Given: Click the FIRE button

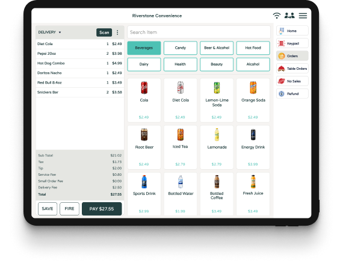Looking at the screenshot, I should pyautogui.click(x=69, y=209).
